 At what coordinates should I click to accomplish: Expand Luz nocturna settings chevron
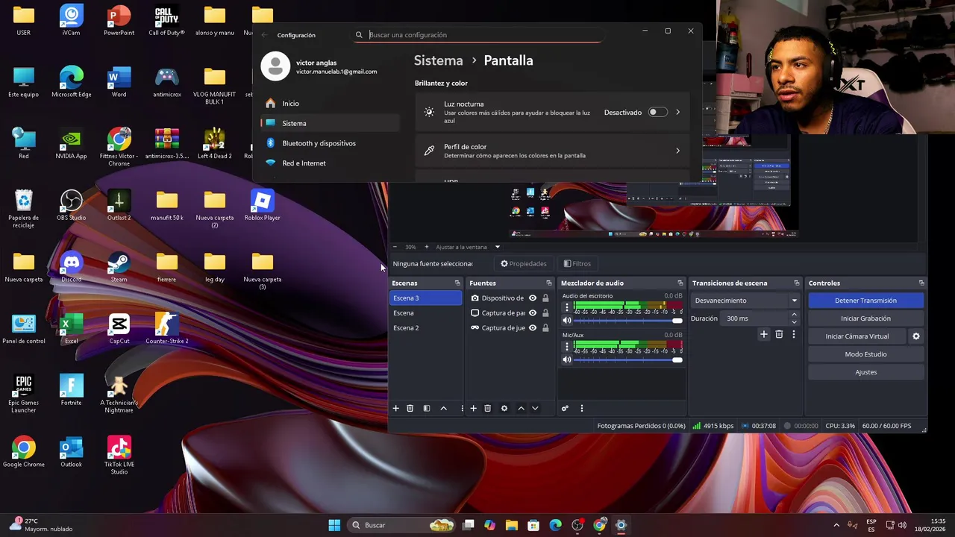pos(677,113)
